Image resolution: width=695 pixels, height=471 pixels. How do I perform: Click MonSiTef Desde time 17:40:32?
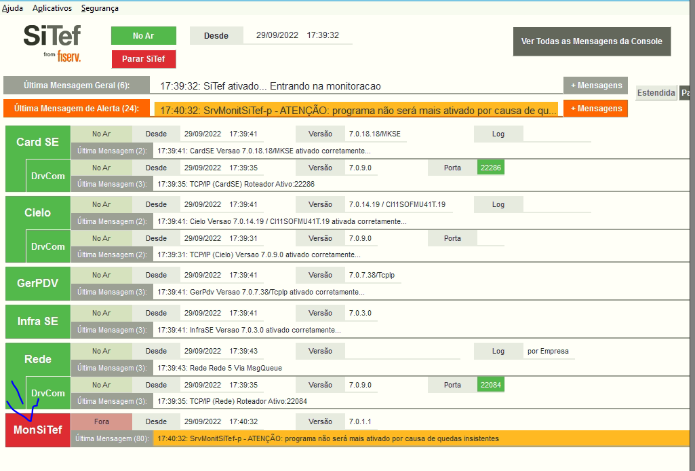[243, 421]
